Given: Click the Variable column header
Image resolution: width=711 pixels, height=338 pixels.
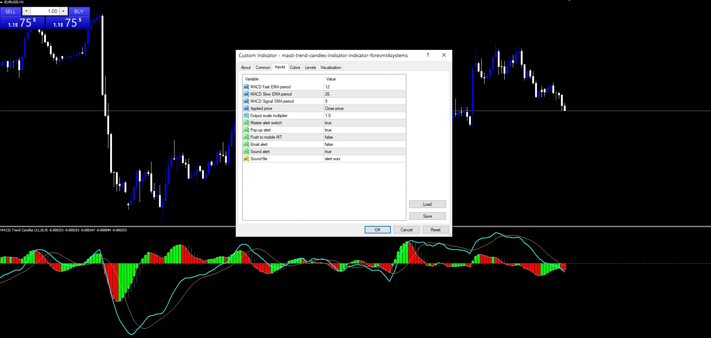Looking at the screenshot, I should pos(284,79).
